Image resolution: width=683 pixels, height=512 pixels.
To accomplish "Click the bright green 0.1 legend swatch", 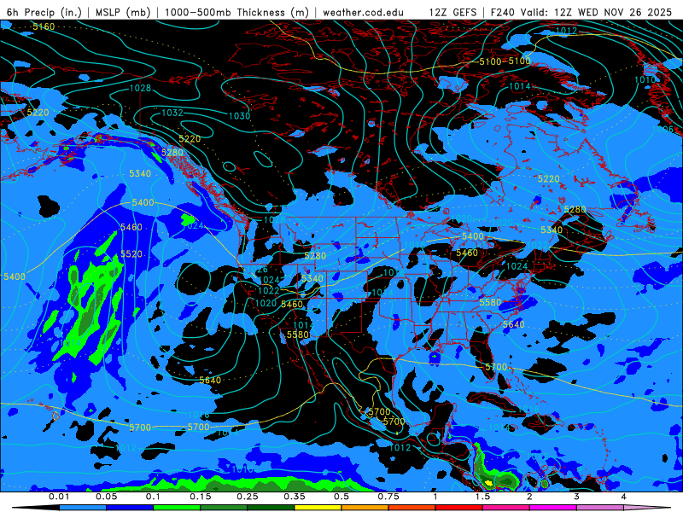I will pyautogui.click(x=177, y=508).
